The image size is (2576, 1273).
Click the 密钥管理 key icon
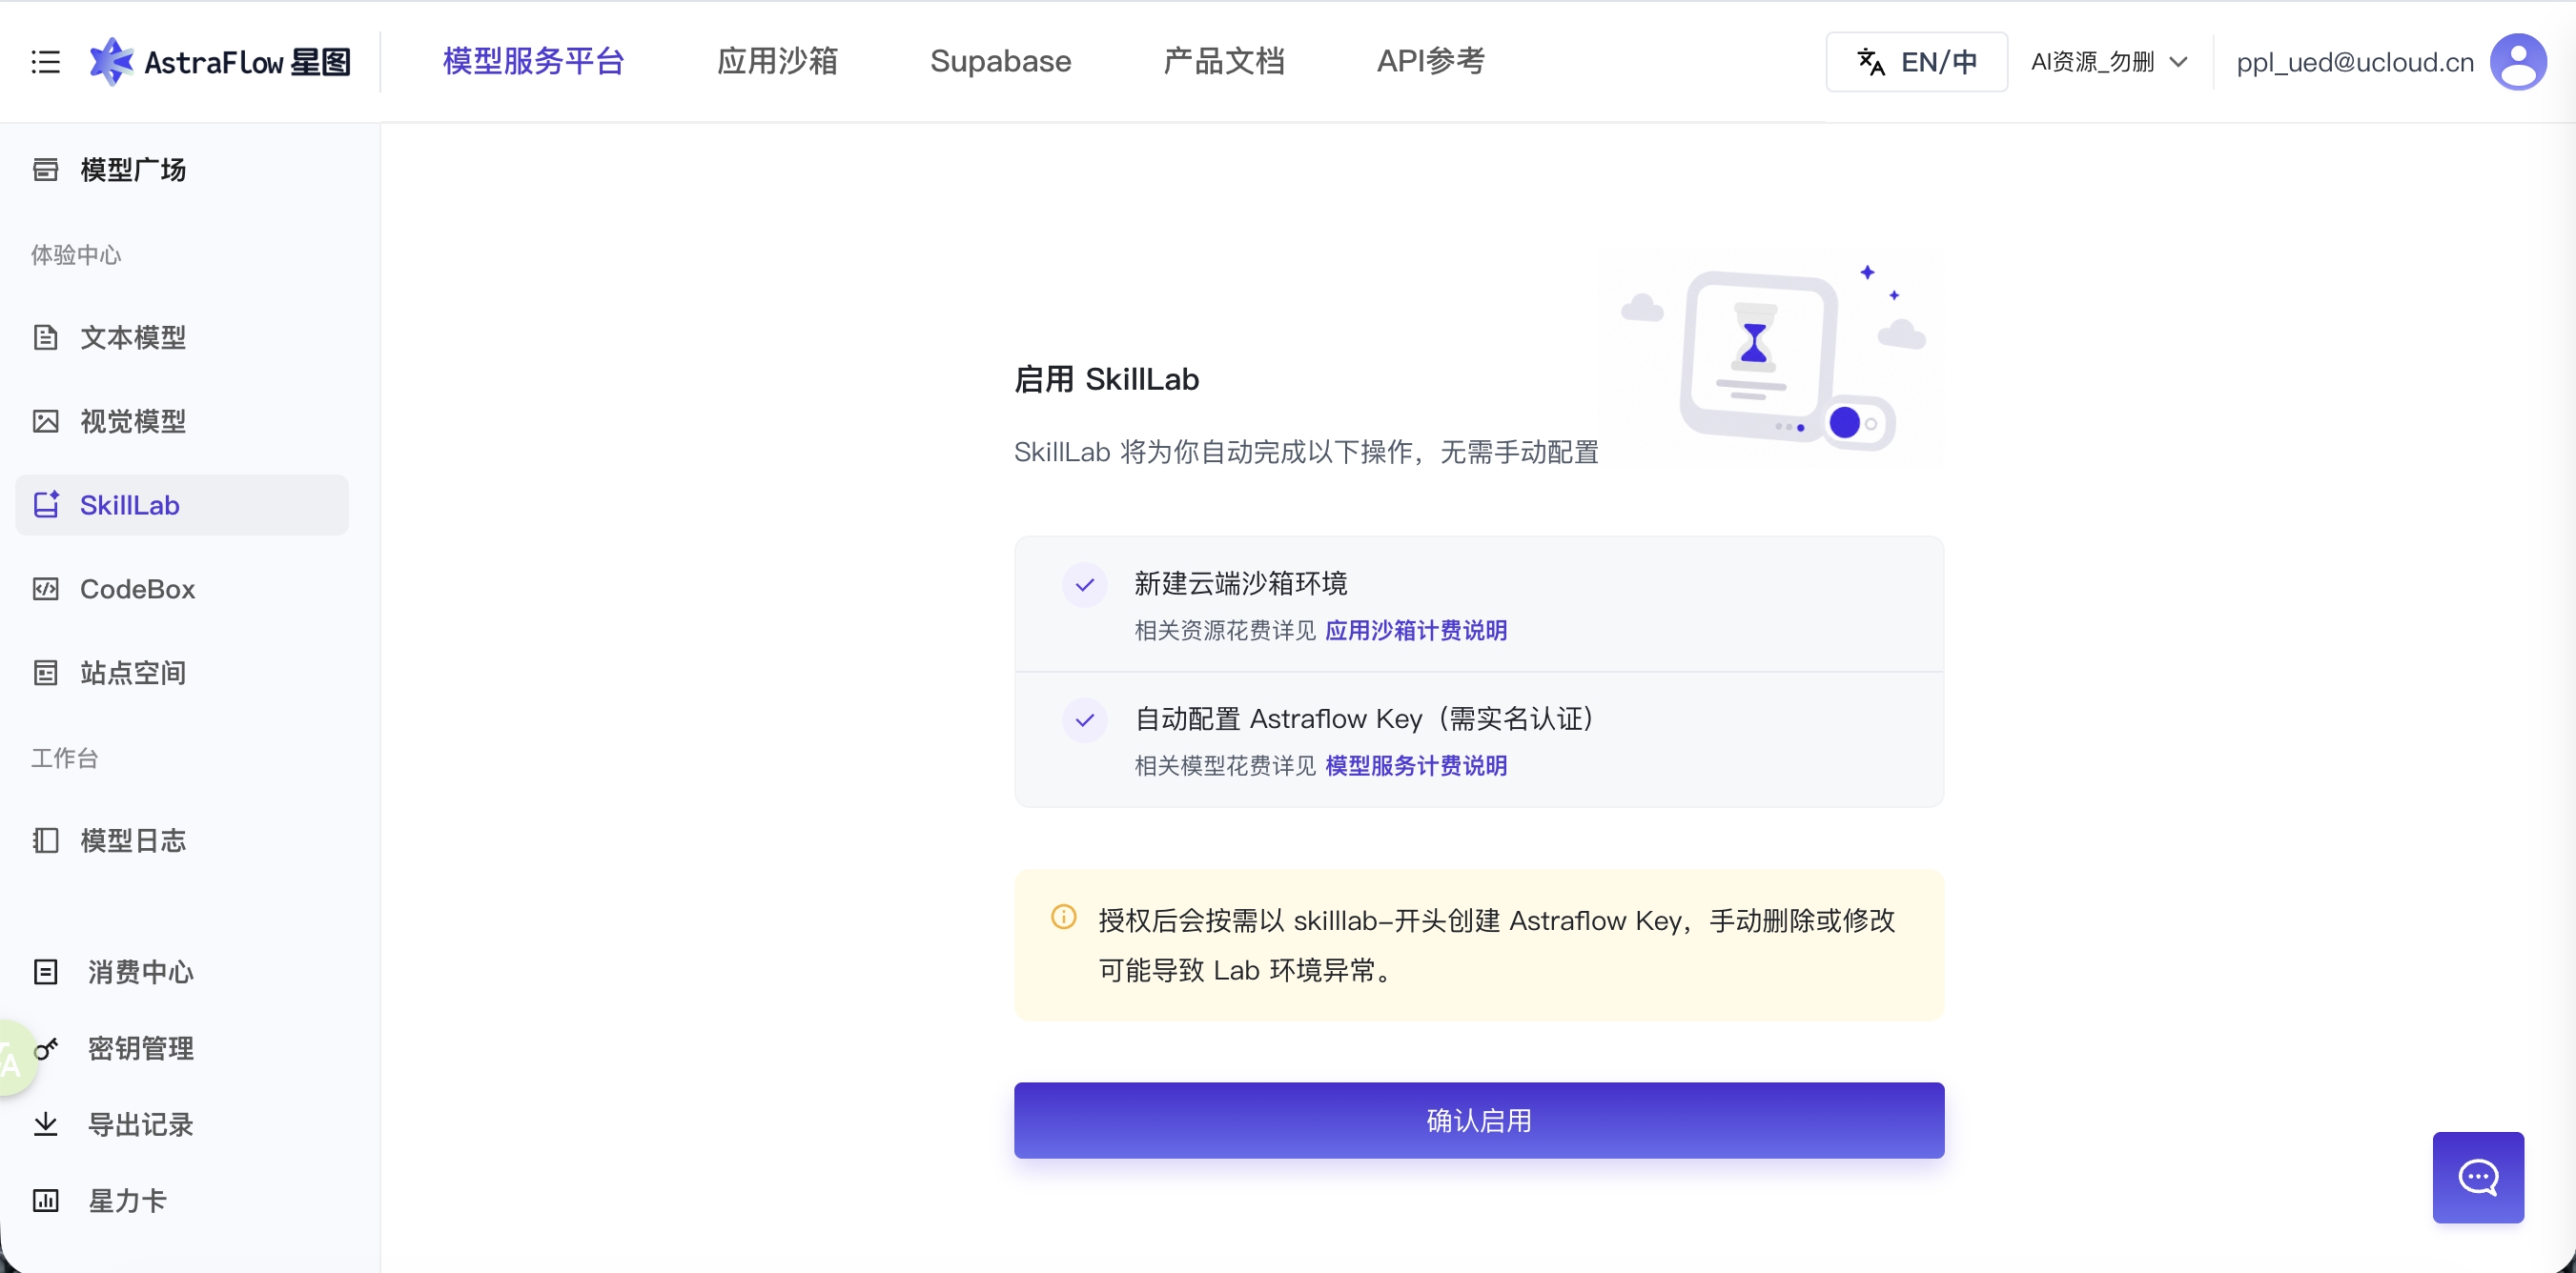(x=46, y=1048)
